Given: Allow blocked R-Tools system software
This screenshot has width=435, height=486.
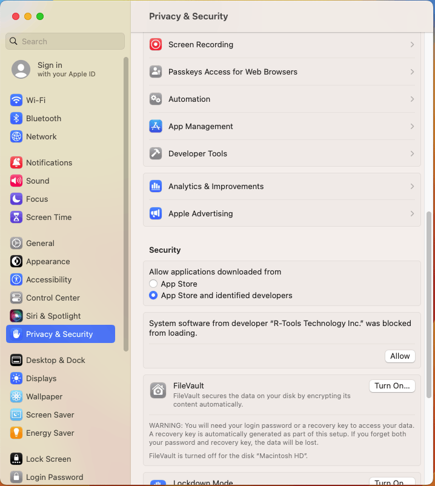Looking at the screenshot, I should point(400,356).
